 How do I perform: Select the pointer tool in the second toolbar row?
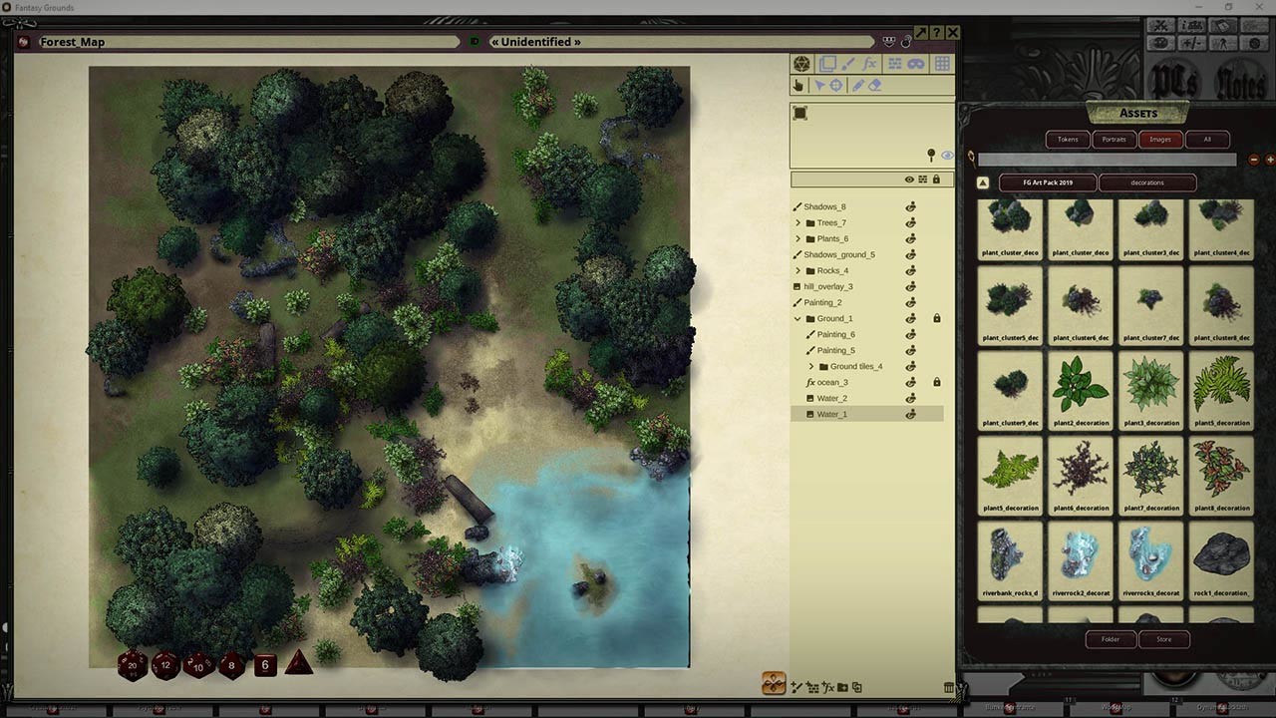[819, 85]
